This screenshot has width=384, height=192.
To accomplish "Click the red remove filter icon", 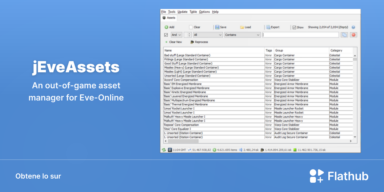I will [x=354, y=35].
